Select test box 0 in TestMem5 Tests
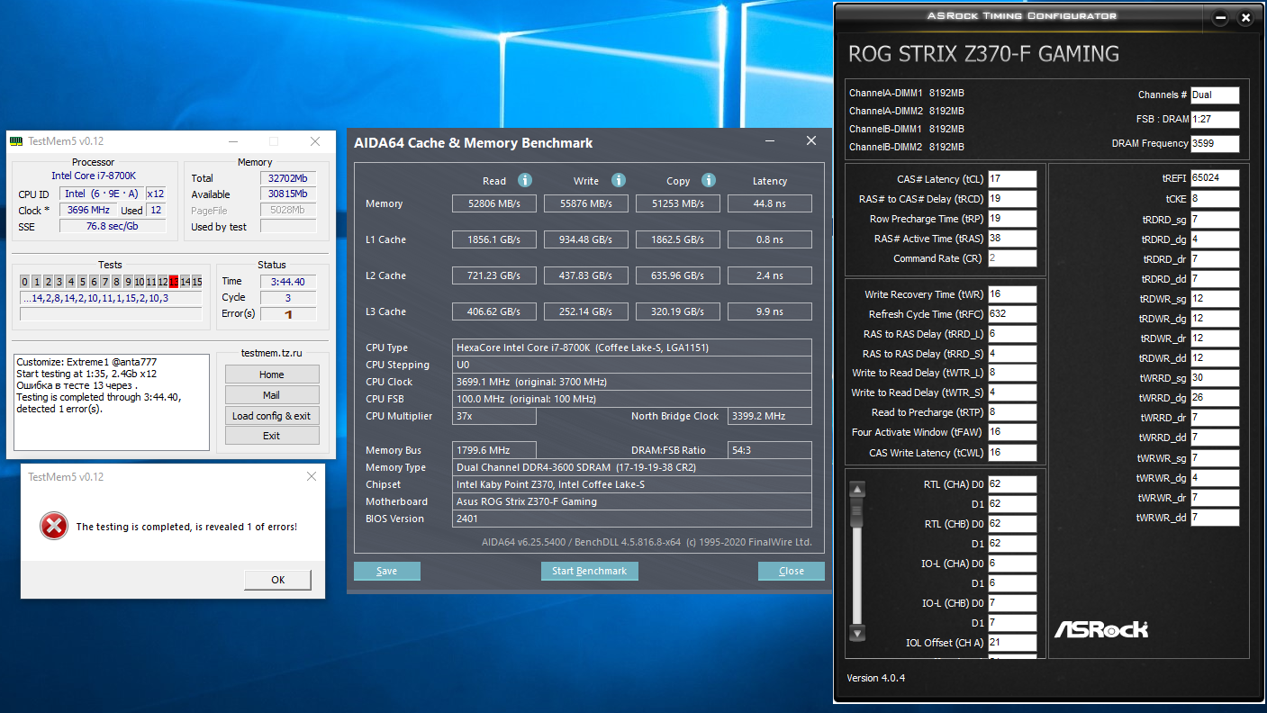The width and height of the screenshot is (1267, 713). 25,282
